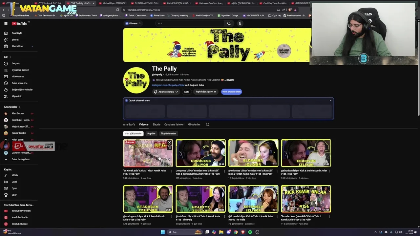Open YouTube Music in the sidebar

click(20, 224)
